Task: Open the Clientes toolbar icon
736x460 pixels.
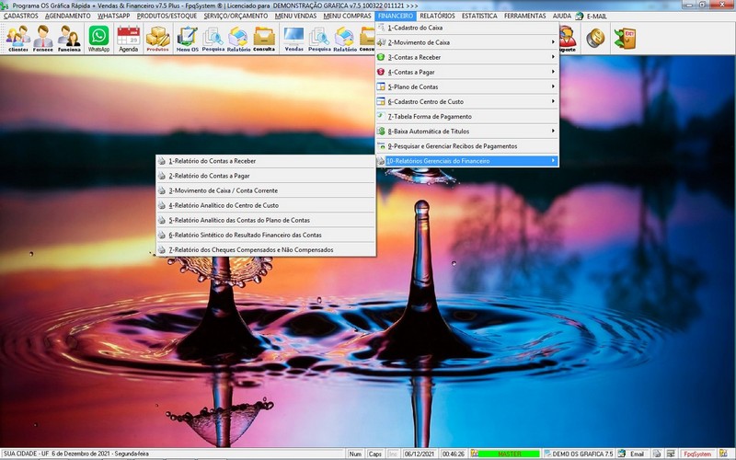Action: [17, 38]
